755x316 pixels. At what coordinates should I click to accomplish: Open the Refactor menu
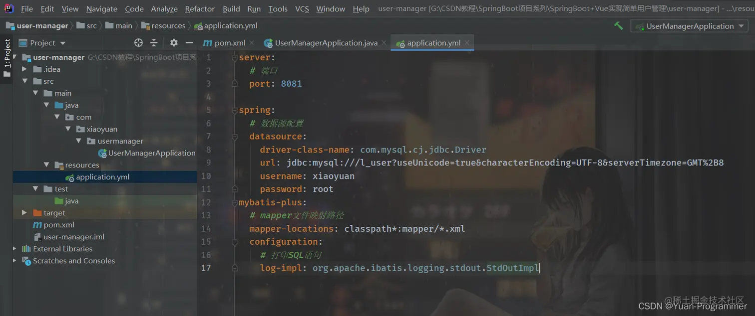point(200,9)
